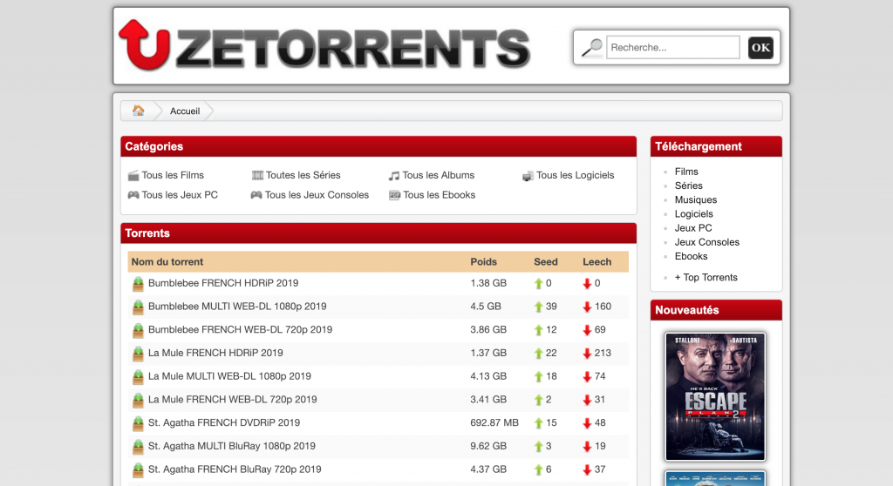Select Musiques in the Téléchargement sidebar
Image resolution: width=893 pixels, height=486 pixels.
tap(696, 199)
